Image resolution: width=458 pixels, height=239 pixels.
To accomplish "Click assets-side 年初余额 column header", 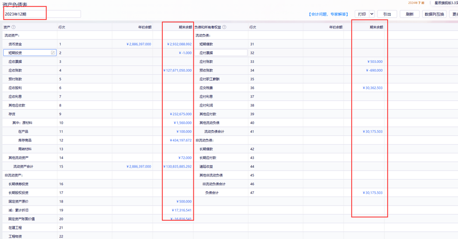I will click(145, 27).
